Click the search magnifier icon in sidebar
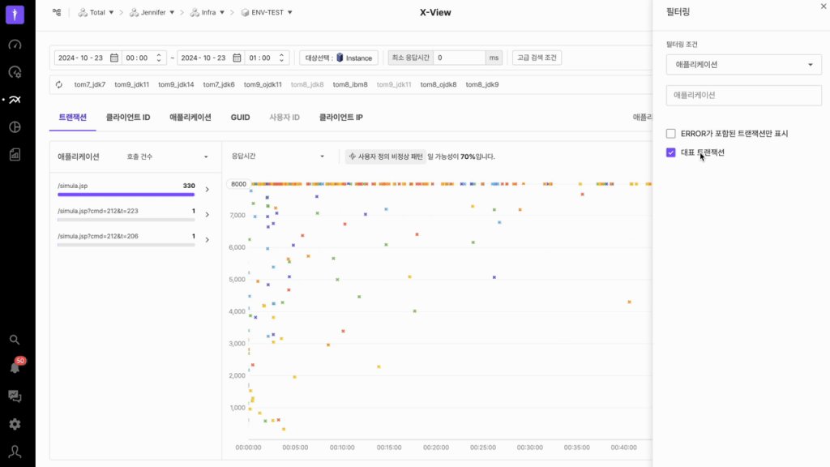 coord(15,340)
